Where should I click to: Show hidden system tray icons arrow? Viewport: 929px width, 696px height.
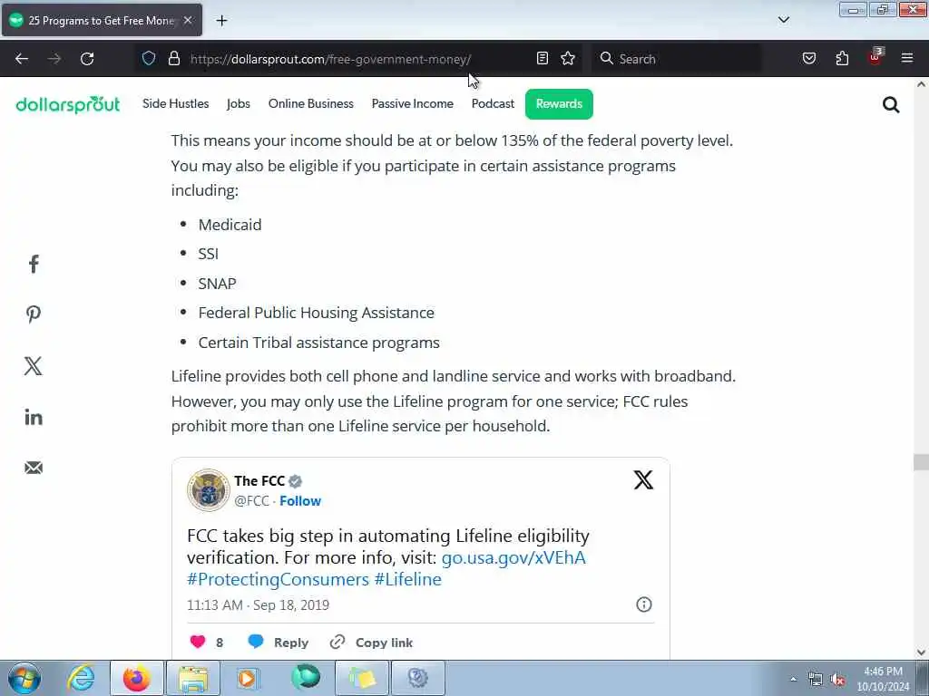[x=793, y=679]
